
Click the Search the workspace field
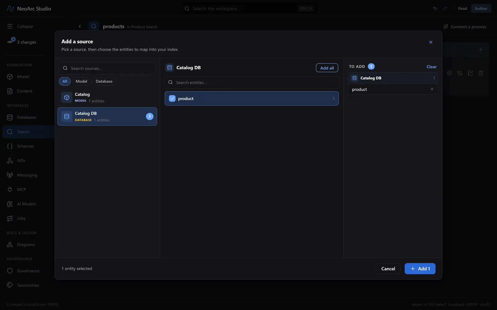tap(249, 9)
